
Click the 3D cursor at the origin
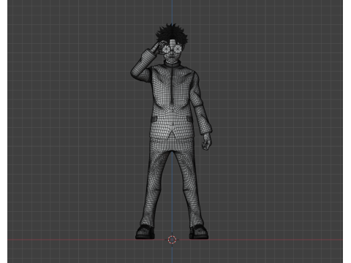pos(172,240)
